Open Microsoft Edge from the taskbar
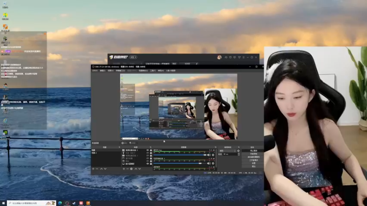Image resolution: width=367 pixels, height=206 pixels. tap(60, 203)
